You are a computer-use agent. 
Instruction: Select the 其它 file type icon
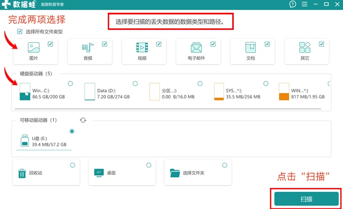coord(305,47)
